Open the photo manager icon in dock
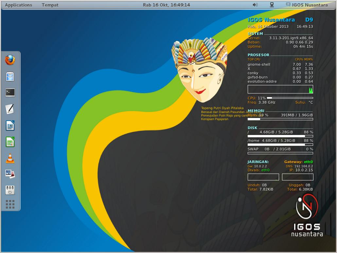Viewport: 337px width, 253px height. [10, 174]
